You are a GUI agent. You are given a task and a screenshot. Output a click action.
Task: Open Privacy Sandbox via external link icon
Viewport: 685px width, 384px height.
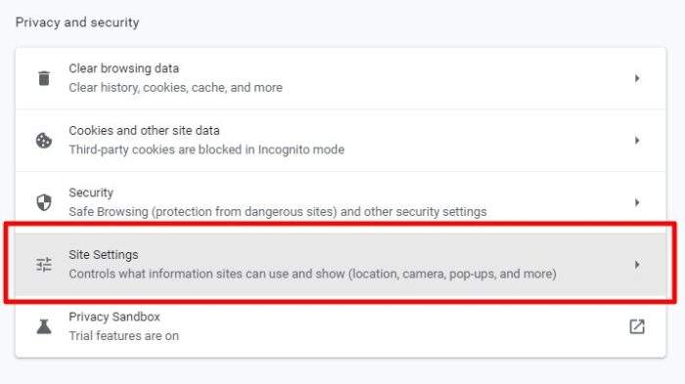pyautogui.click(x=637, y=326)
